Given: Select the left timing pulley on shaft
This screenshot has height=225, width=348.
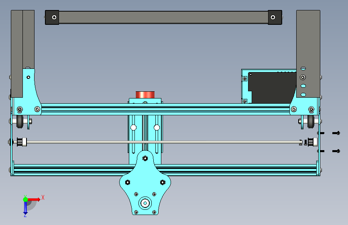Looking at the screenshot, I should [22, 142].
